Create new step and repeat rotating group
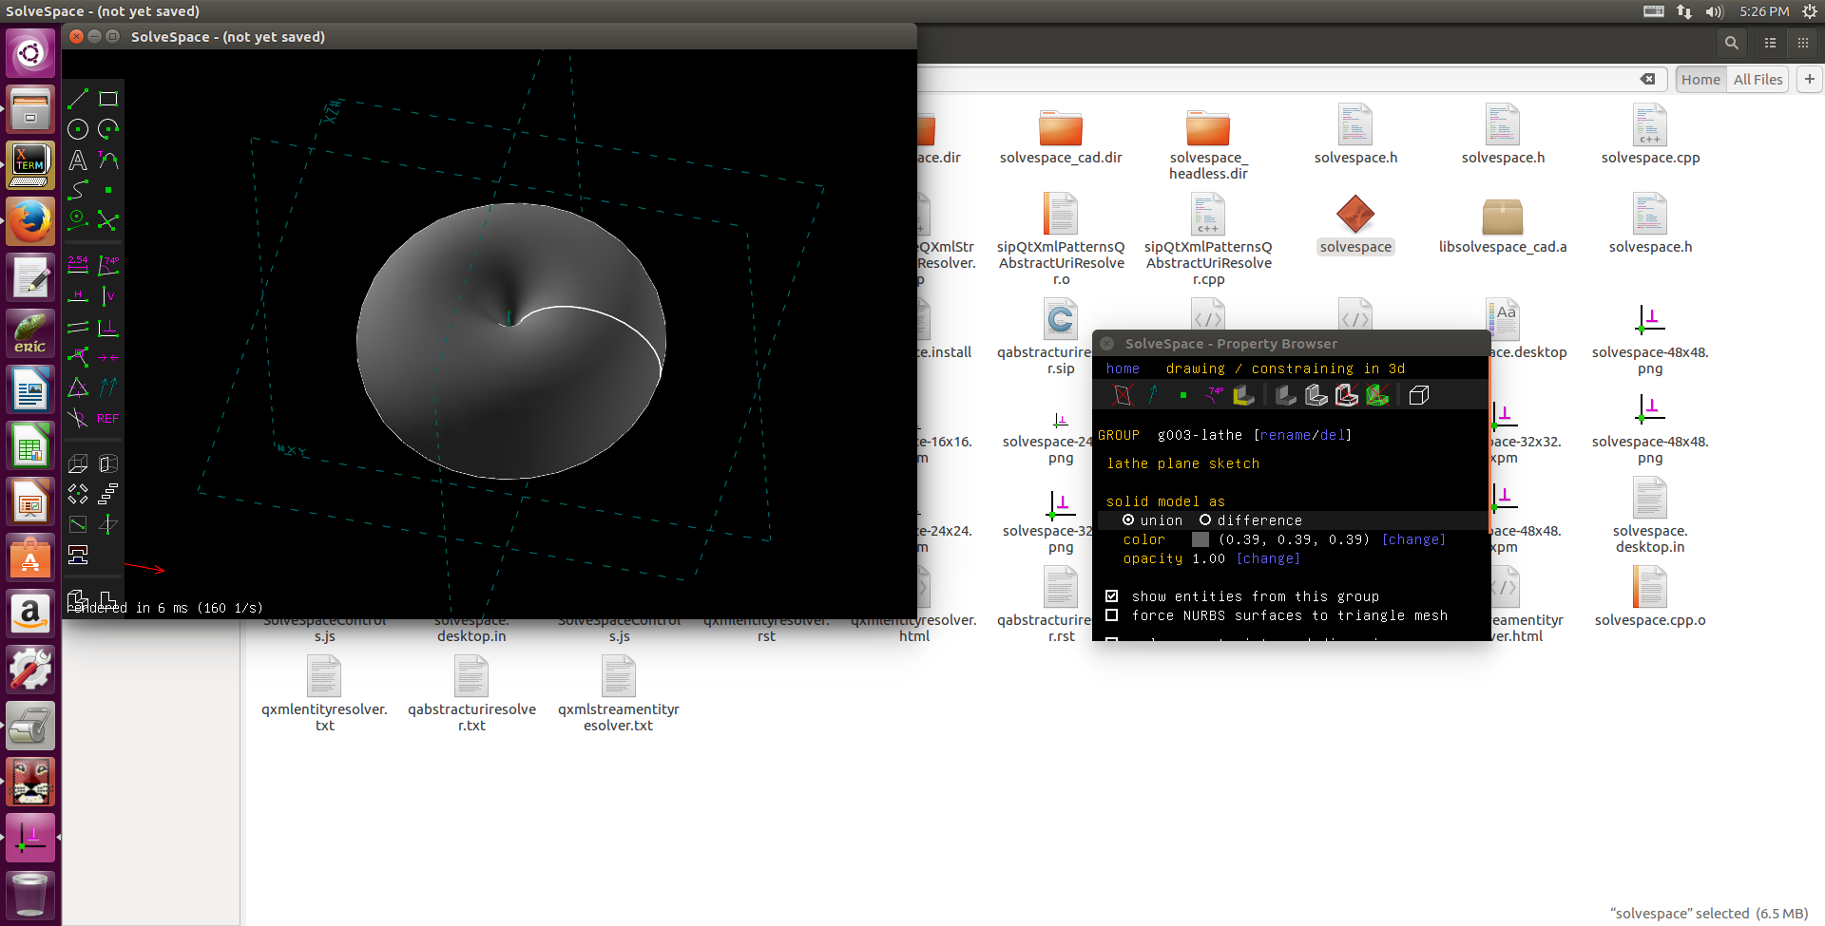1825x926 pixels. pyautogui.click(x=78, y=494)
